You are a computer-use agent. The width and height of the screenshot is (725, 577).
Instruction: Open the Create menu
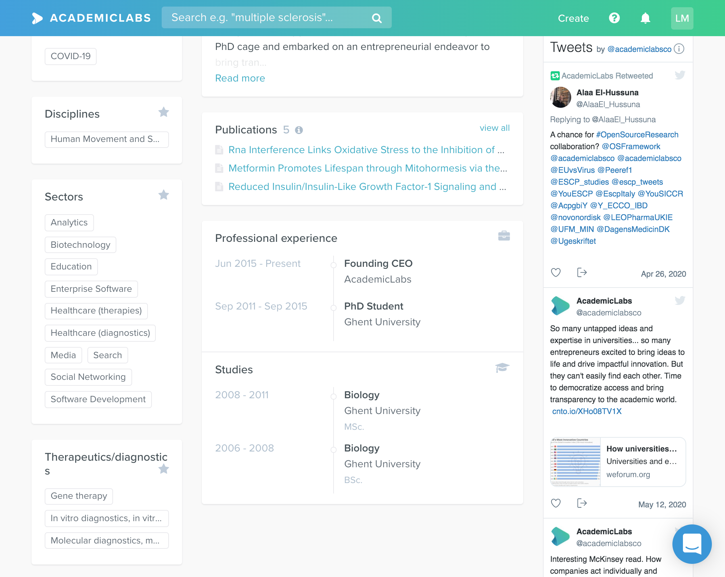[573, 18]
